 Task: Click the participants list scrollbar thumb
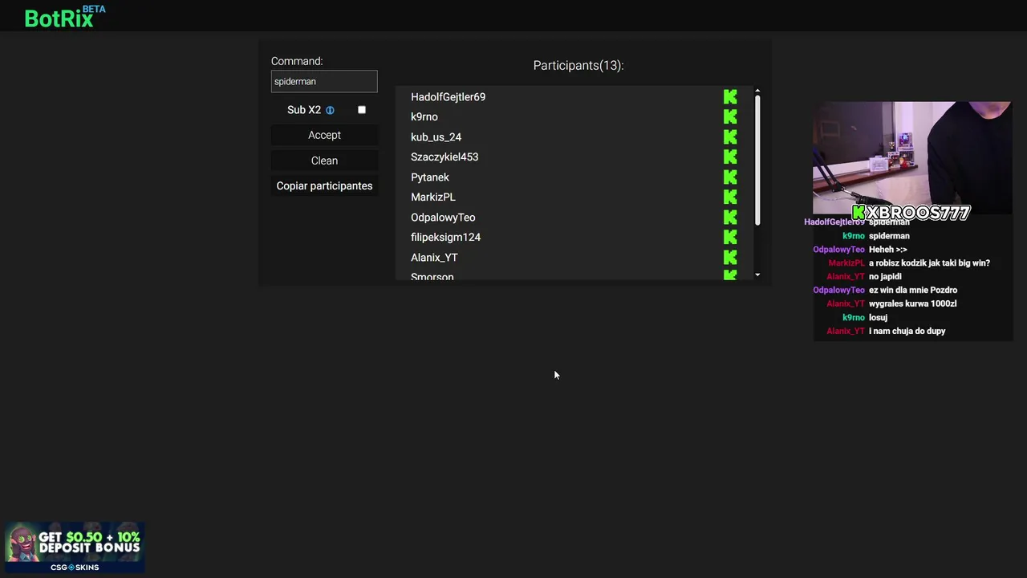[x=757, y=159]
